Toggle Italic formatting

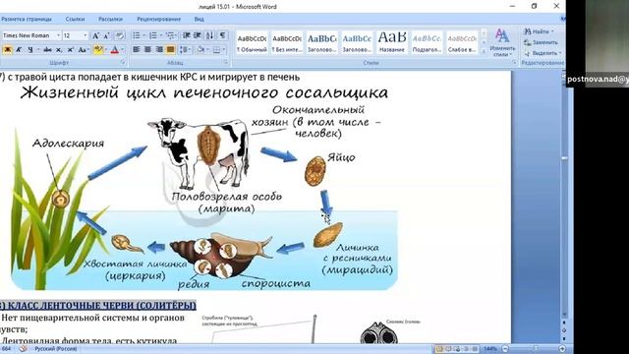tap(19, 50)
